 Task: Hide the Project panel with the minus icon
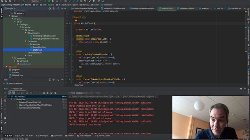(x=62, y=9)
